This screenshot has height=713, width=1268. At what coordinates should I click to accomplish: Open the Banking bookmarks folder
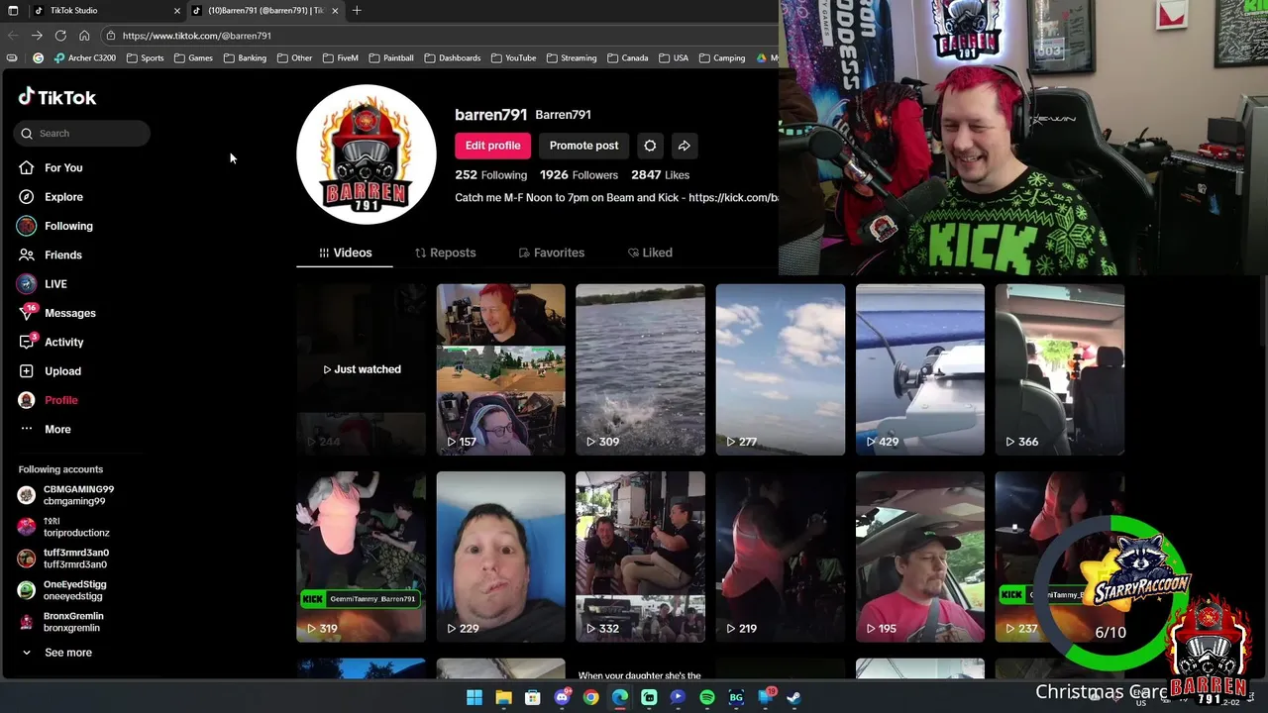(245, 58)
